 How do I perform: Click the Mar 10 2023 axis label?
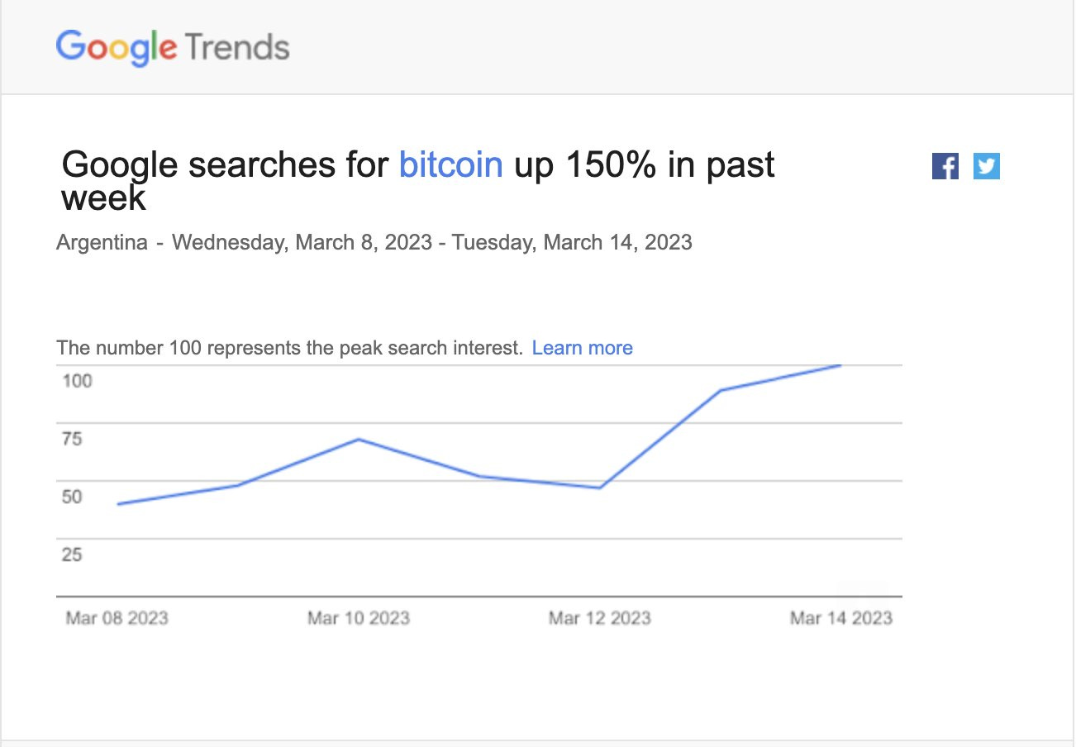[x=359, y=618]
